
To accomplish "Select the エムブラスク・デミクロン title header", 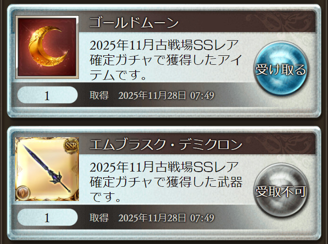I will click(166, 145).
